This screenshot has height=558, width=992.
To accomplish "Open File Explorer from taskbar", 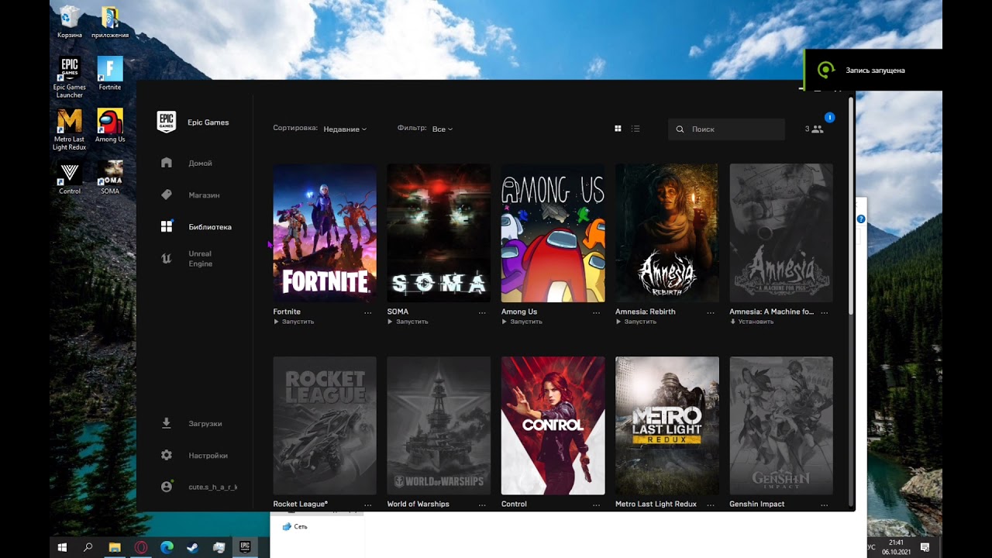I will coord(115,547).
